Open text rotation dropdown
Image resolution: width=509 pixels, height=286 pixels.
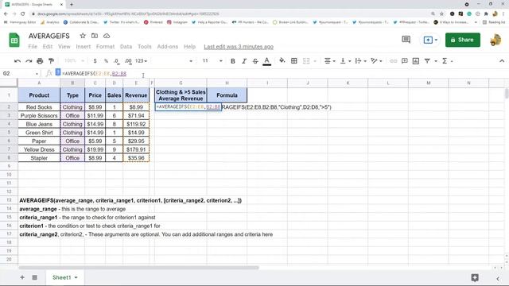pos(376,61)
